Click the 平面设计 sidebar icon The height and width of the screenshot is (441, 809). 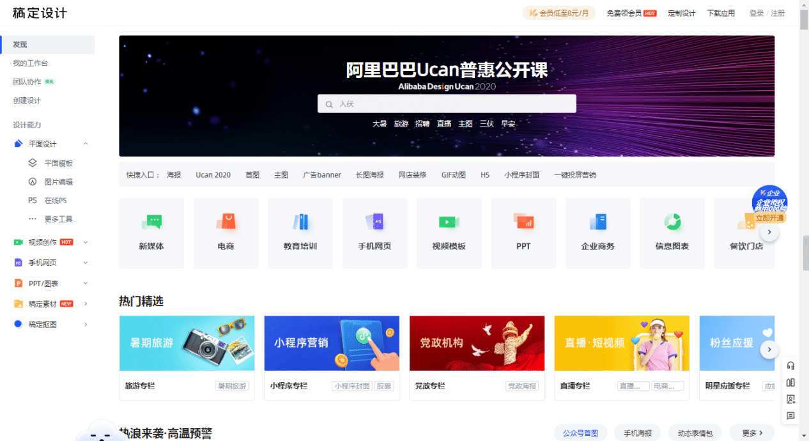[19, 144]
